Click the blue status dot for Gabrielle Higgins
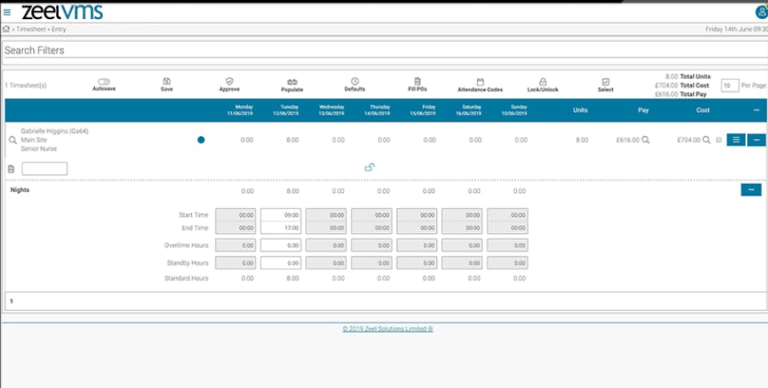This screenshot has width=768, height=388. tap(201, 140)
